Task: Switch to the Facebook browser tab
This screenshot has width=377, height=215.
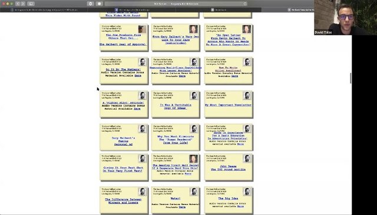Action: [132, 10]
